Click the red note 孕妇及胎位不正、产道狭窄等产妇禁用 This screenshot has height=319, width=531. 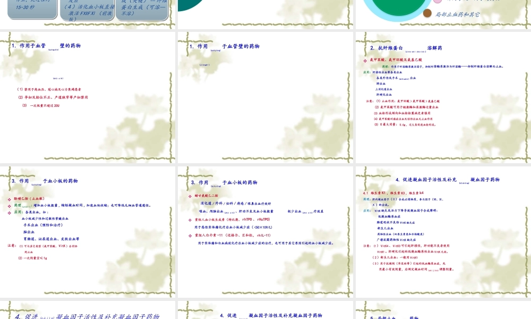click(x=53, y=97)
